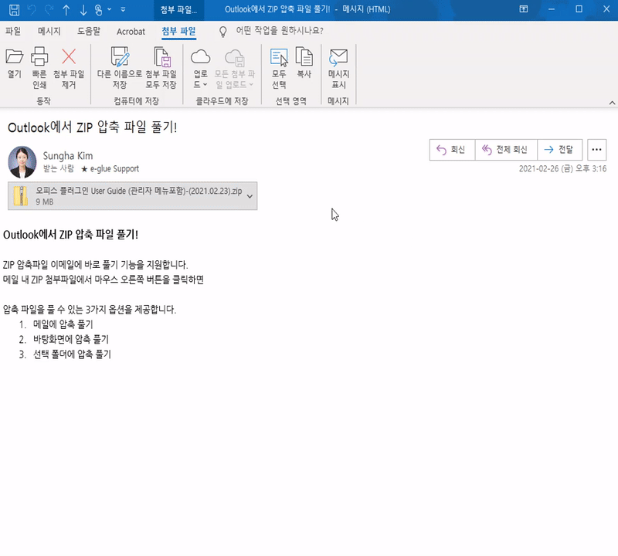Open the zip attachment dropdown arrow

[250, 196]
